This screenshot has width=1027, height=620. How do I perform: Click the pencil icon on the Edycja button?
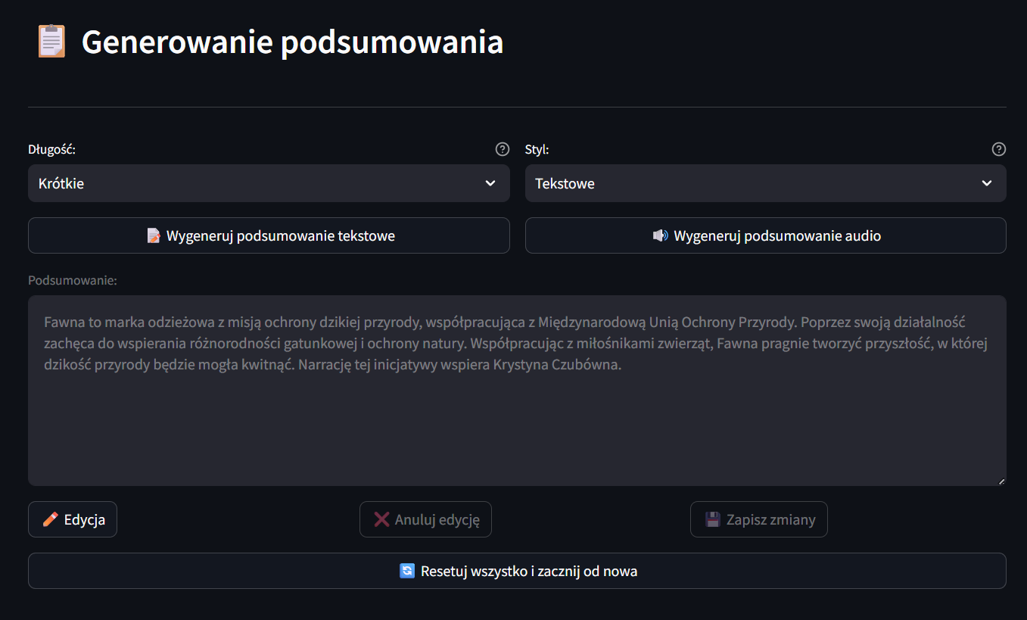51,519
